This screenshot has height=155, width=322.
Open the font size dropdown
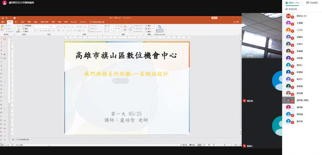coord(56,27)
